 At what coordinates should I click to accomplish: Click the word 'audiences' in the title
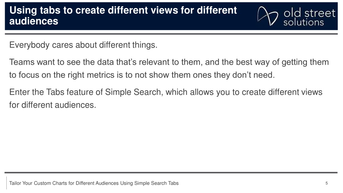click(x=34, y=21)
